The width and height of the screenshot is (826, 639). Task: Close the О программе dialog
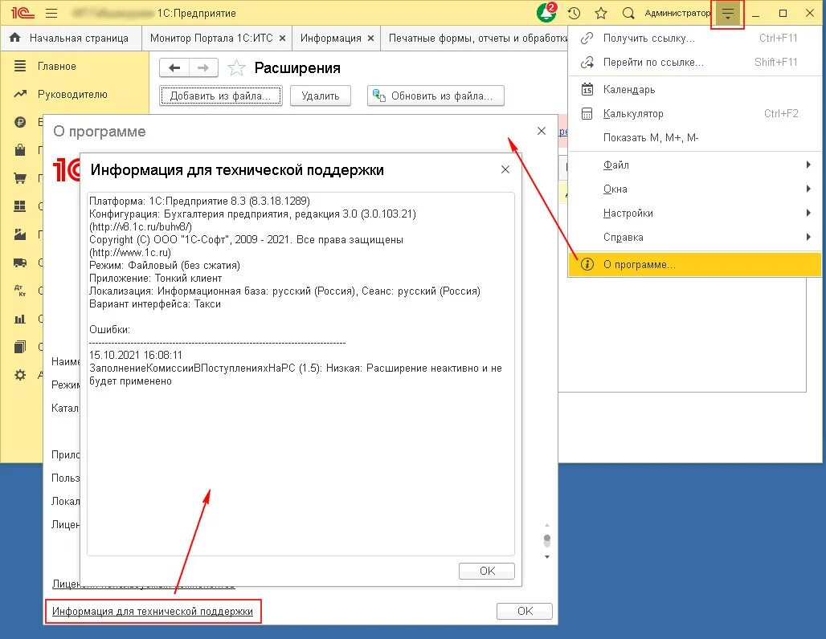[541, 131]
